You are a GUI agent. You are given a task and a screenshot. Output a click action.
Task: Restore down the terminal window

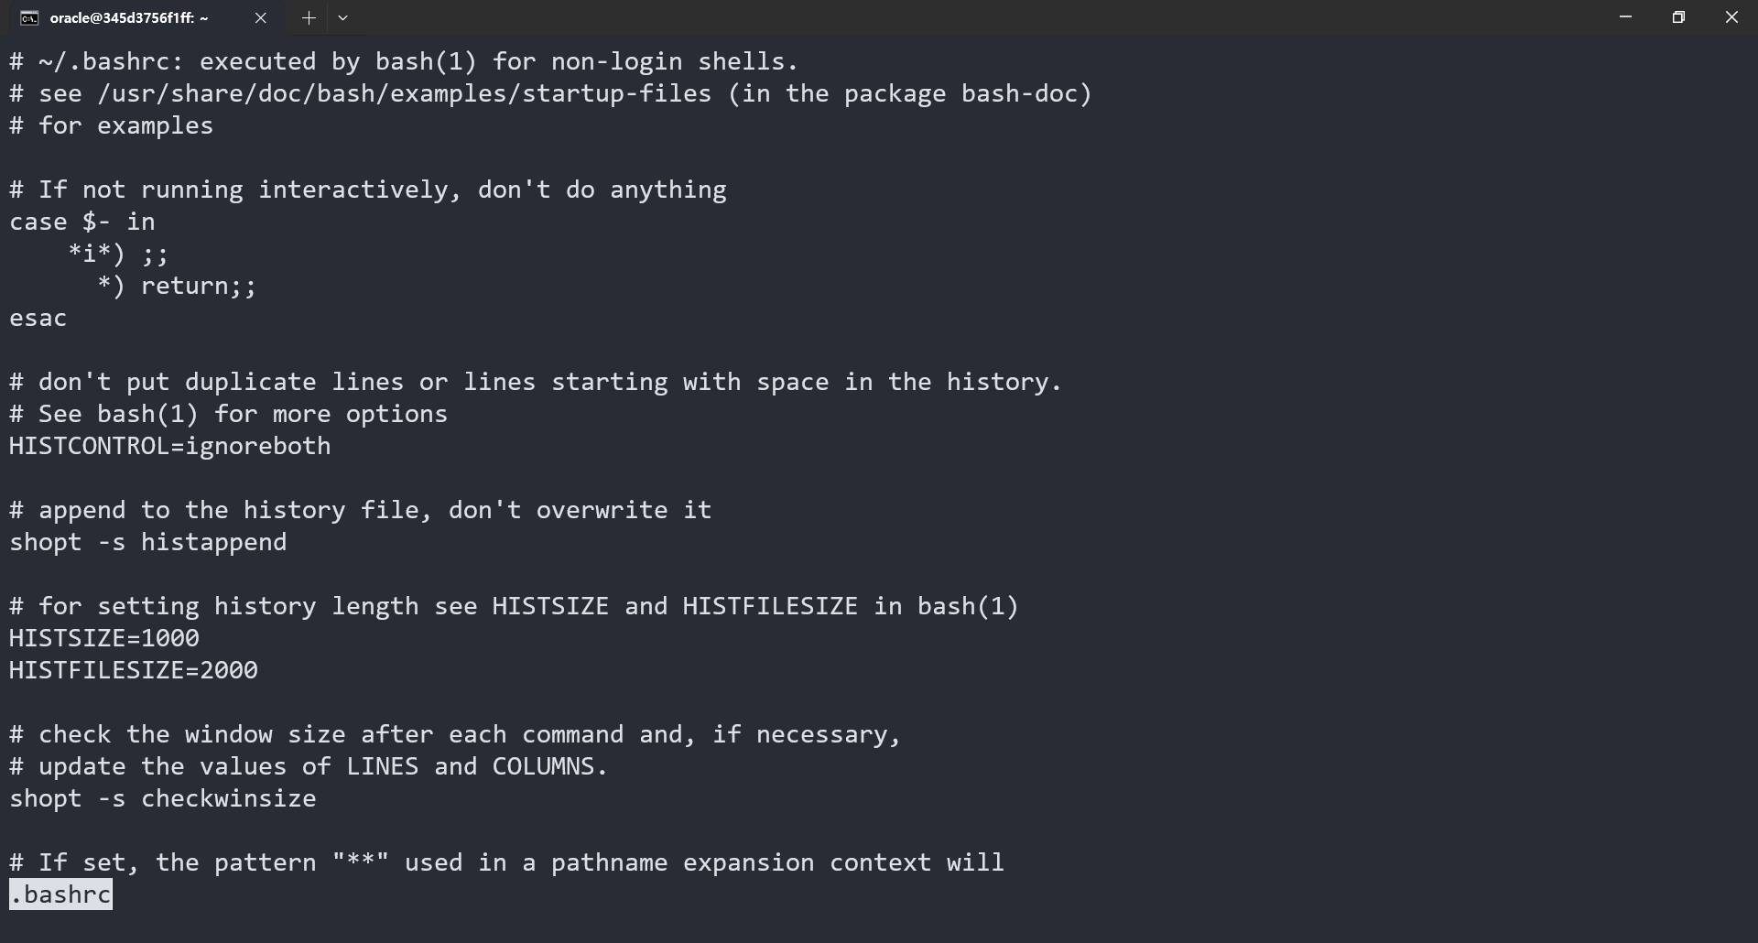click(x=1678, y=17)
